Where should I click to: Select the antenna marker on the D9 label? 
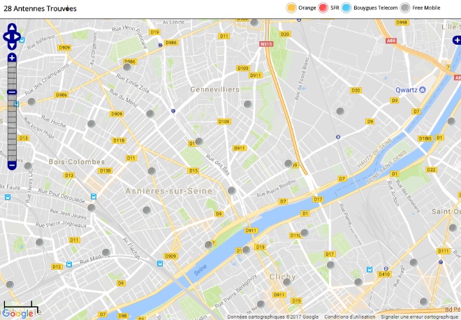288,163
